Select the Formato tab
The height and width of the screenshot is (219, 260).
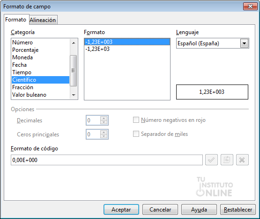coord(16,20)
